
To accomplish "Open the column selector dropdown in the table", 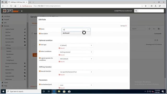I will coord(159,29).
